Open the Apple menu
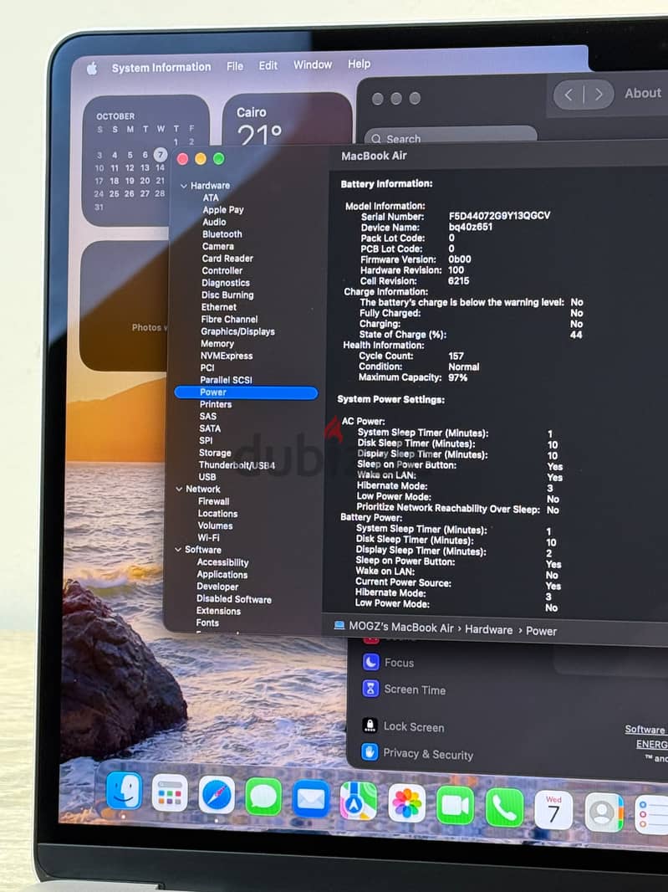This screenshot has width=668, height=892. coord(92,69)
